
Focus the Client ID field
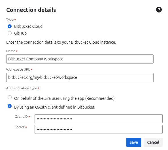point(99,119)
